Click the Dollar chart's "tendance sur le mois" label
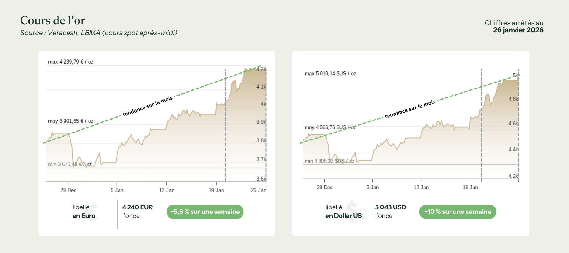This screenshot has width=569, height=253. tap(410, 109)
